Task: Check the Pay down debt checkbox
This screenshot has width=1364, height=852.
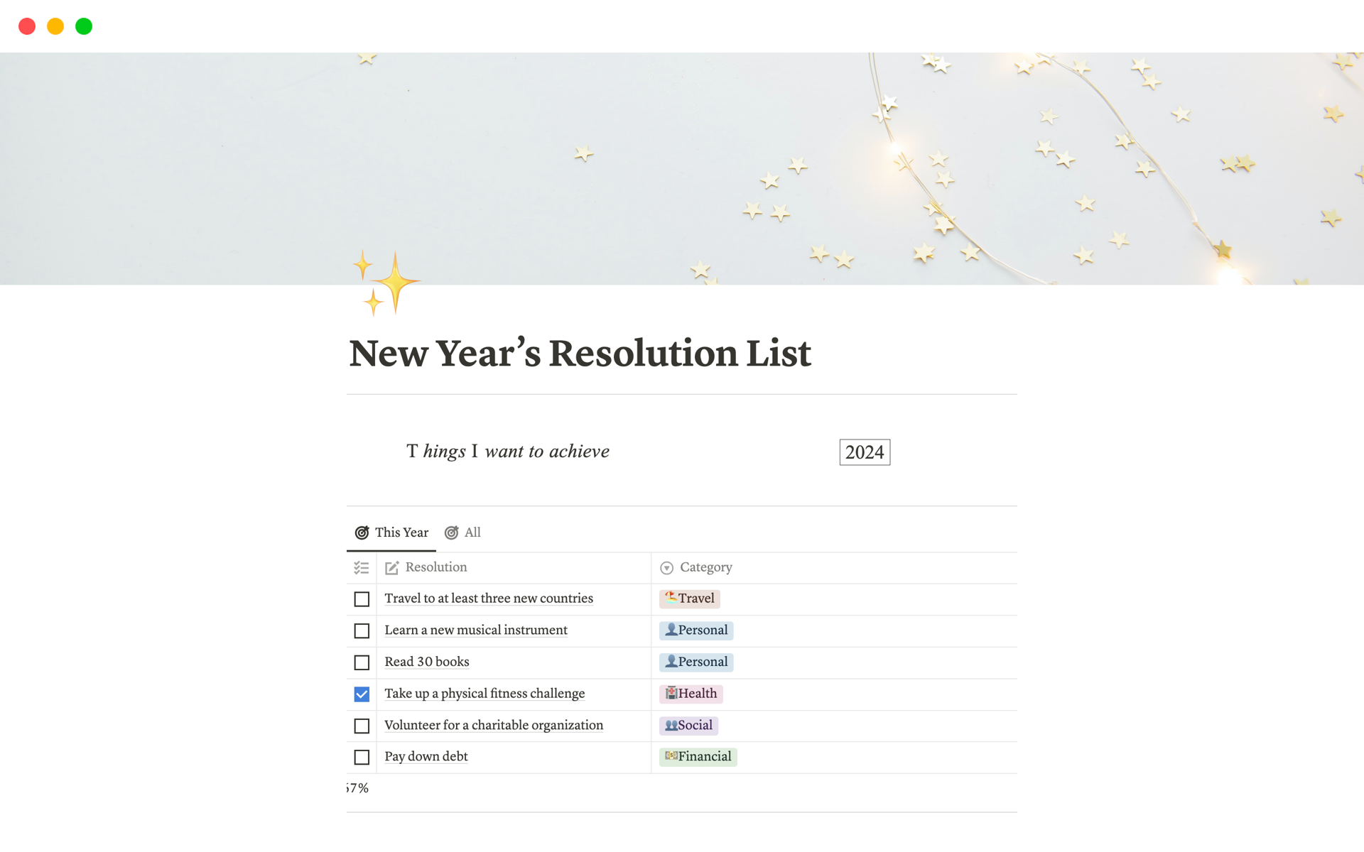Action: (362, 757)
